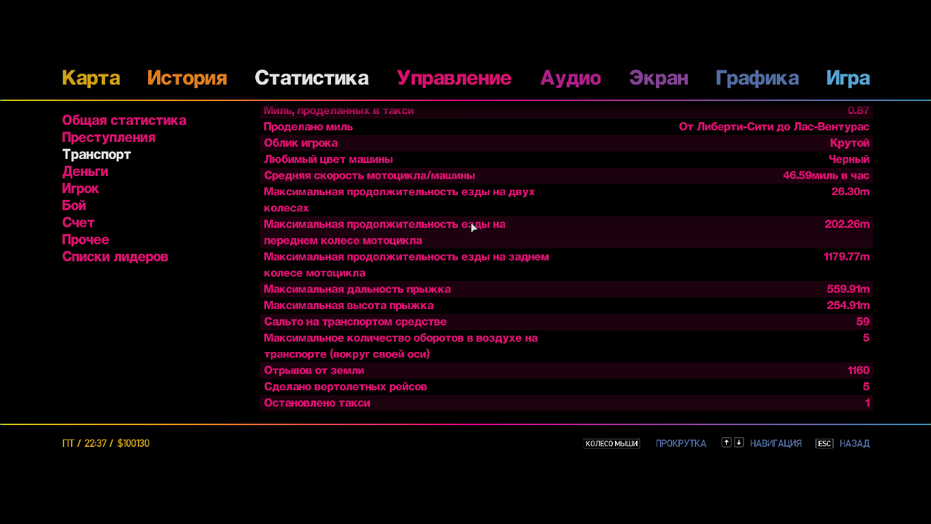
Task: Click the value Крутой
Action: tap(850, 143)
